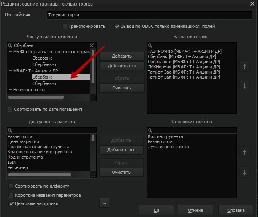This screenshot has width=258, height=217.
Task: Click Добавить все for instruments
Action: 122,66
